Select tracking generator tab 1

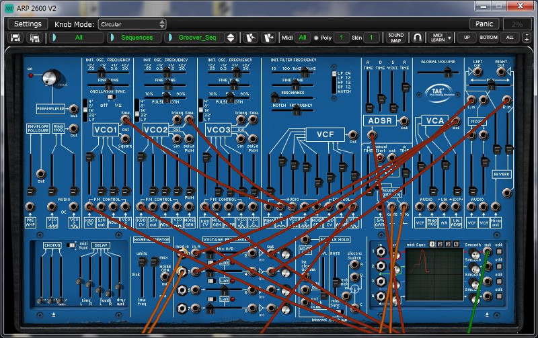[x=432, y=244]
